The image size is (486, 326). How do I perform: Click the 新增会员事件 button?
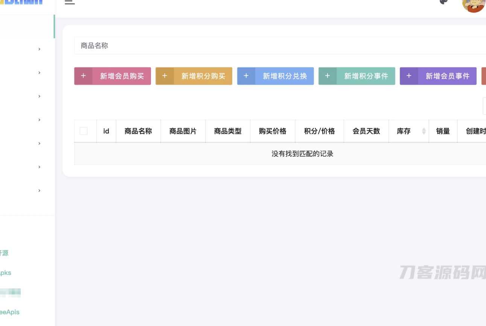point(438,76)
